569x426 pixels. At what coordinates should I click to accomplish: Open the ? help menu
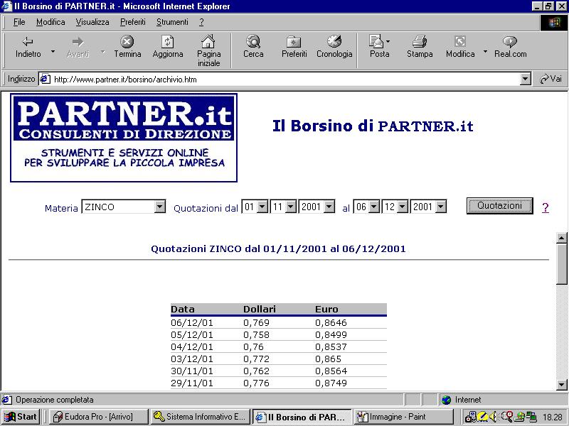tap(201, 22)
